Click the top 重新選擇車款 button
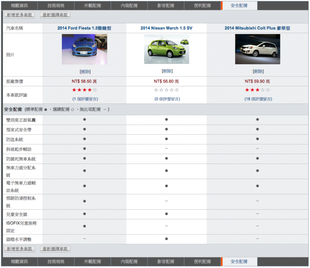The height and width of the screenshot is (268, 310). tap(55, 15)
